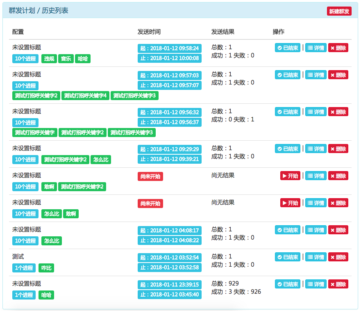The width and height of the screenshot is (361, 311).
Task: Click the 哈哈 tag in 23:39:15 row
Action: [46, 295]
